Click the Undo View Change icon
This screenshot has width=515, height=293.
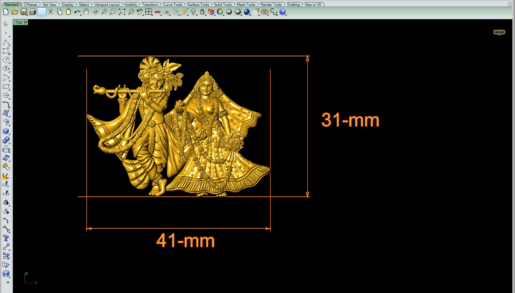(x=140, y=12)
